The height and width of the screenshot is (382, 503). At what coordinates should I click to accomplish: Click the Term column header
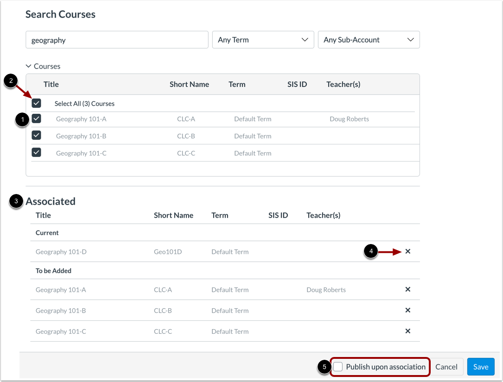(x=237, y=84)
